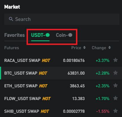This screenshot has height=117, width=122.
Task: Sort list using the Price arrows icon
Action: (x=84, y=47)
